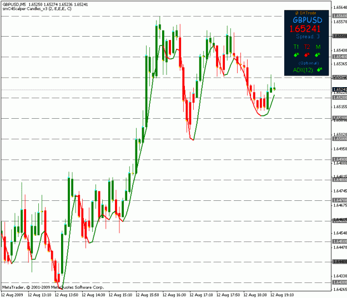
Task: Select the M label in the signal panel
Action: [x=318, y=47]
